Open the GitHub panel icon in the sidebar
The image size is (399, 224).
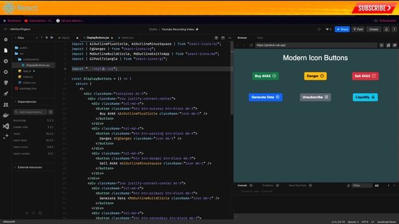(6, 83)
